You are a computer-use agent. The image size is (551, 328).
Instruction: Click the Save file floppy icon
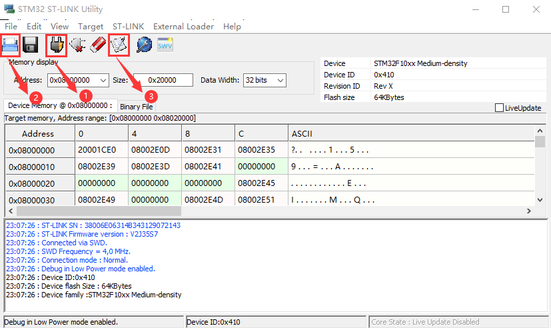coord(30,45)
